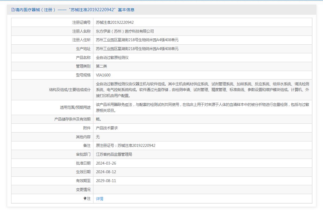Click the 适用范围/预期用途 description text

202,107
